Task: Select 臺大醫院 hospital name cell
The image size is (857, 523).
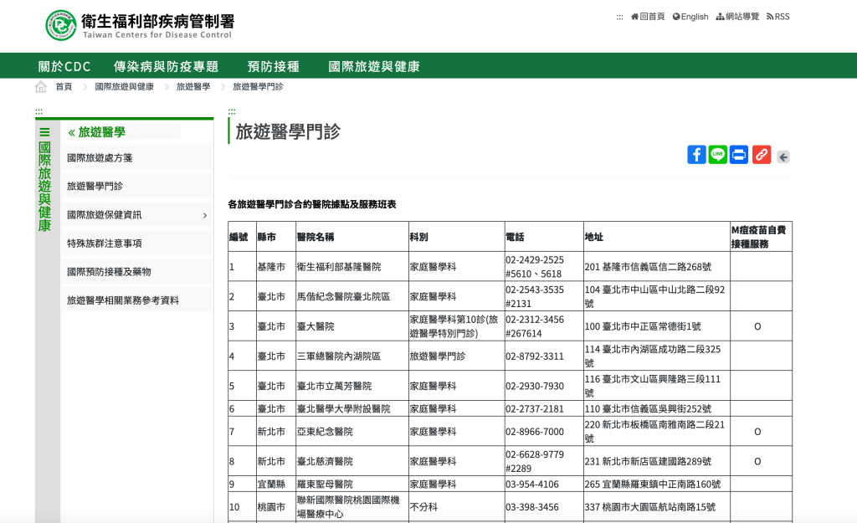Action: [x=352, y=326]
